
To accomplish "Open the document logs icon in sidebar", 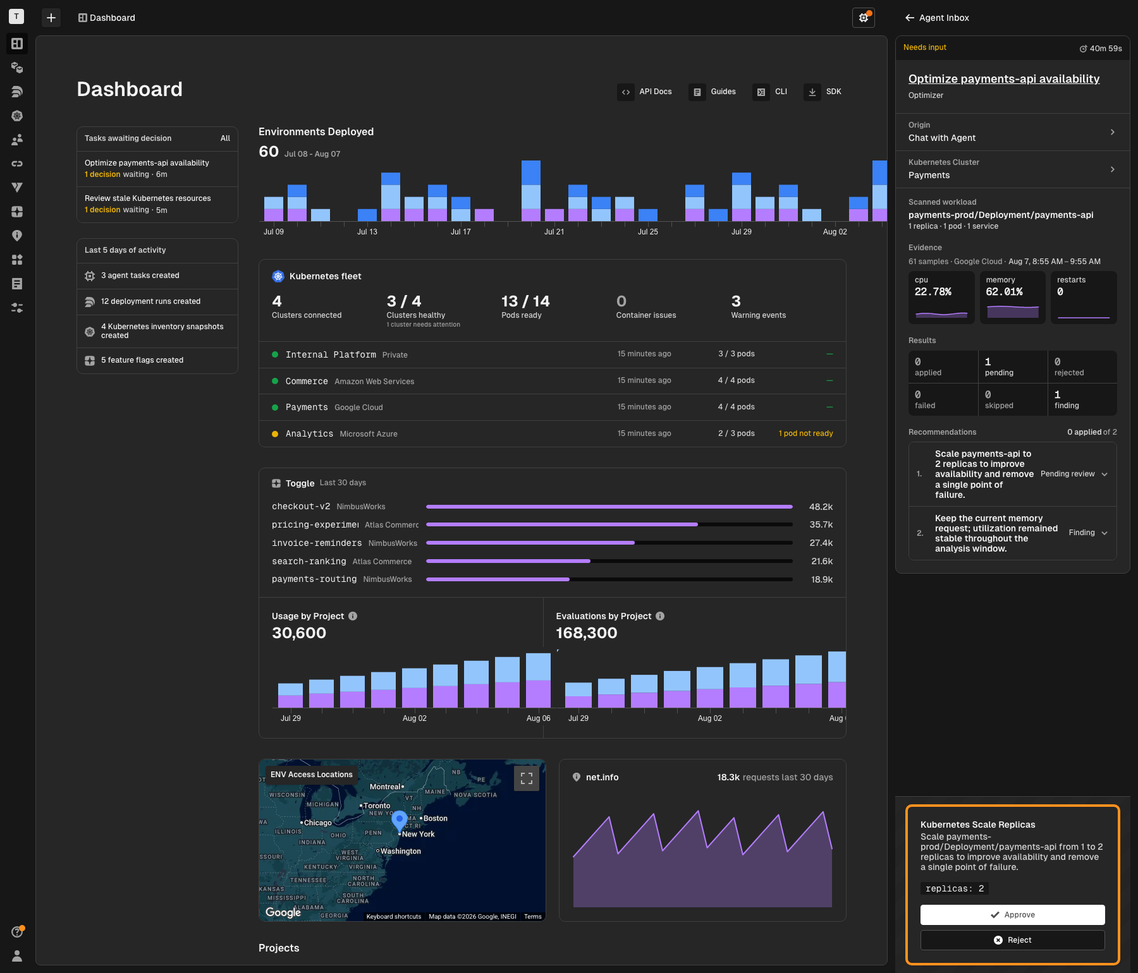I will click(x=17, y=284).
